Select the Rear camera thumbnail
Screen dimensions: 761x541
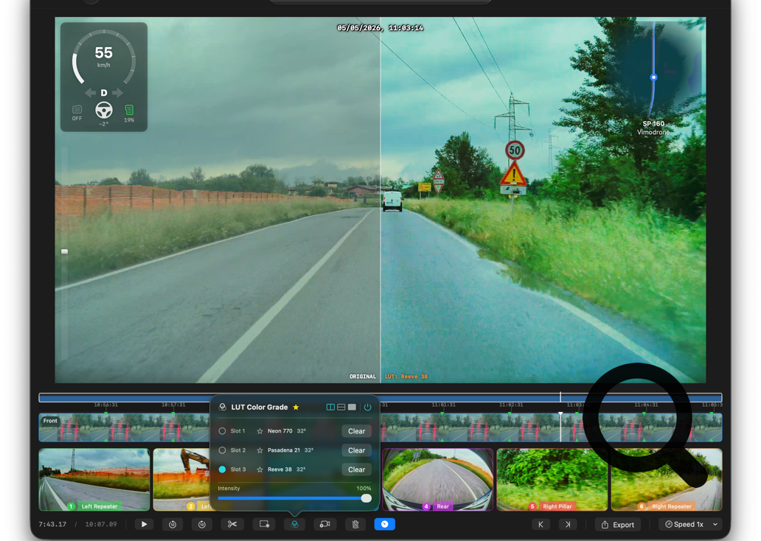pos(438,479)
